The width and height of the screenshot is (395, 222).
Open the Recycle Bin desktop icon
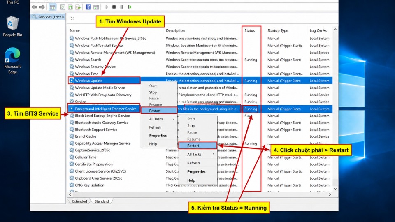coord(12,26)
